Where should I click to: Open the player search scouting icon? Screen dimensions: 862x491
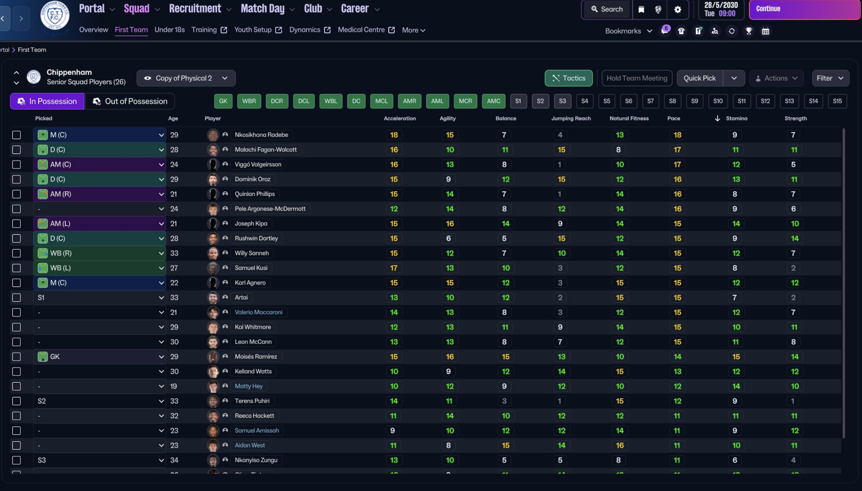point(715,31)
